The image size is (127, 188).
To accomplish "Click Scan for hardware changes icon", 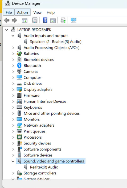I will click(73, 20).
